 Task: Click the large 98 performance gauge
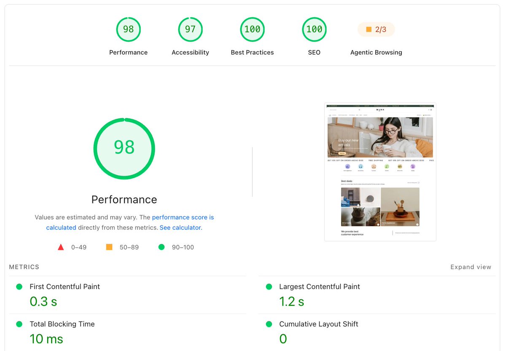[124, 148]
